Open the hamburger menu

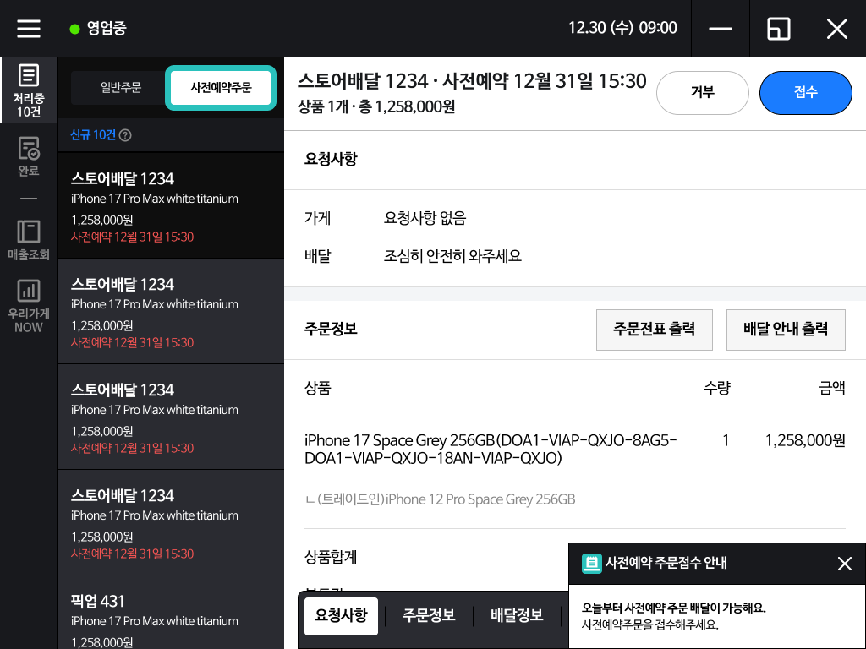(x=29, y=29)
